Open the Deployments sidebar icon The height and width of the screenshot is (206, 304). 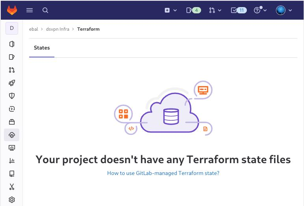pos(12,109)
